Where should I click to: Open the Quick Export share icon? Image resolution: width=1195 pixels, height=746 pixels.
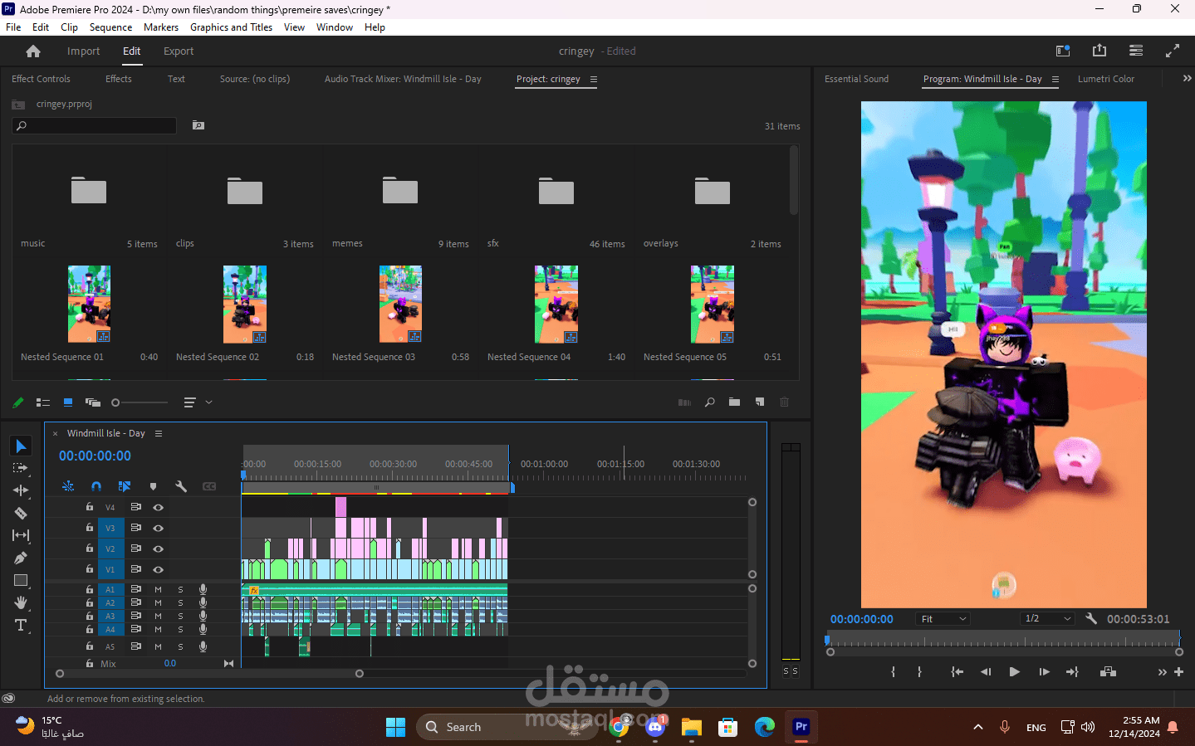coord(1099,51)
